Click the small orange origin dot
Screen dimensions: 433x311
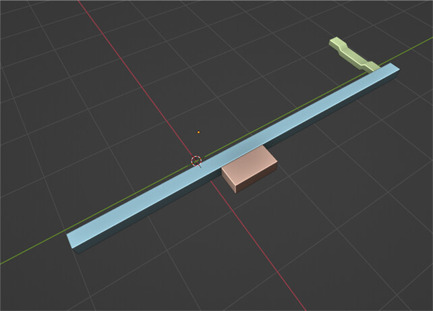coord(198,132)
